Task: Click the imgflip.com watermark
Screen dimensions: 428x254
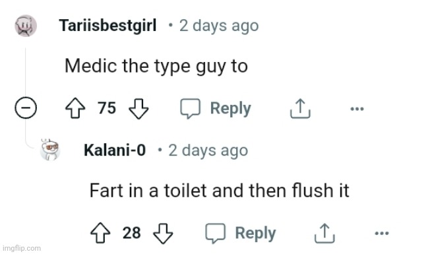Action: point(22,248)
